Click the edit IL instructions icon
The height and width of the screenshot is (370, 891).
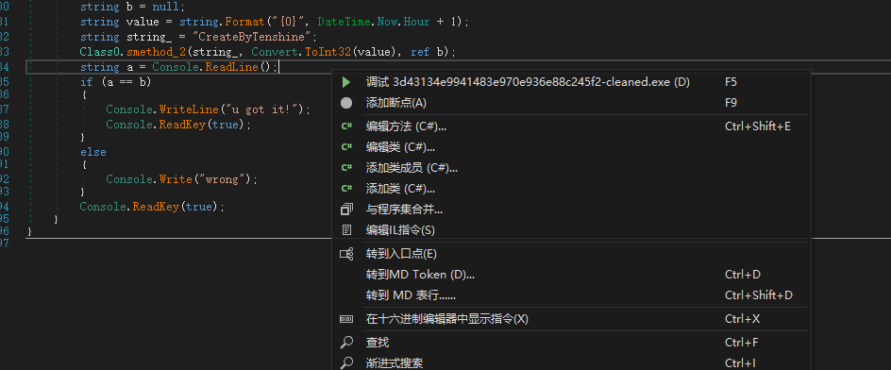pyautogui.click(x=346, y=230)
